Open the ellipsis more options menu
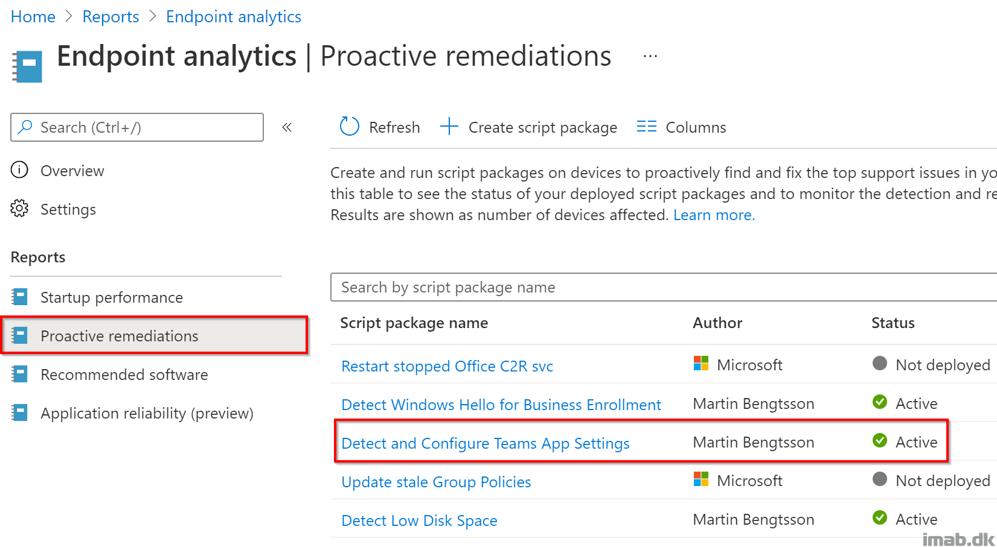Viewport: 997px width, 547px height. (x=650, y=56)
